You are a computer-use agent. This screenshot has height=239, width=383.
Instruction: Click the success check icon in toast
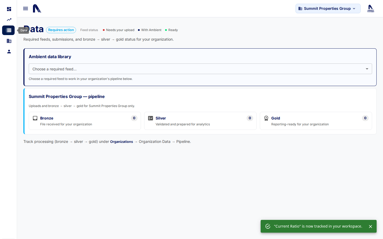pyautogui.click(x=268, y=226)
